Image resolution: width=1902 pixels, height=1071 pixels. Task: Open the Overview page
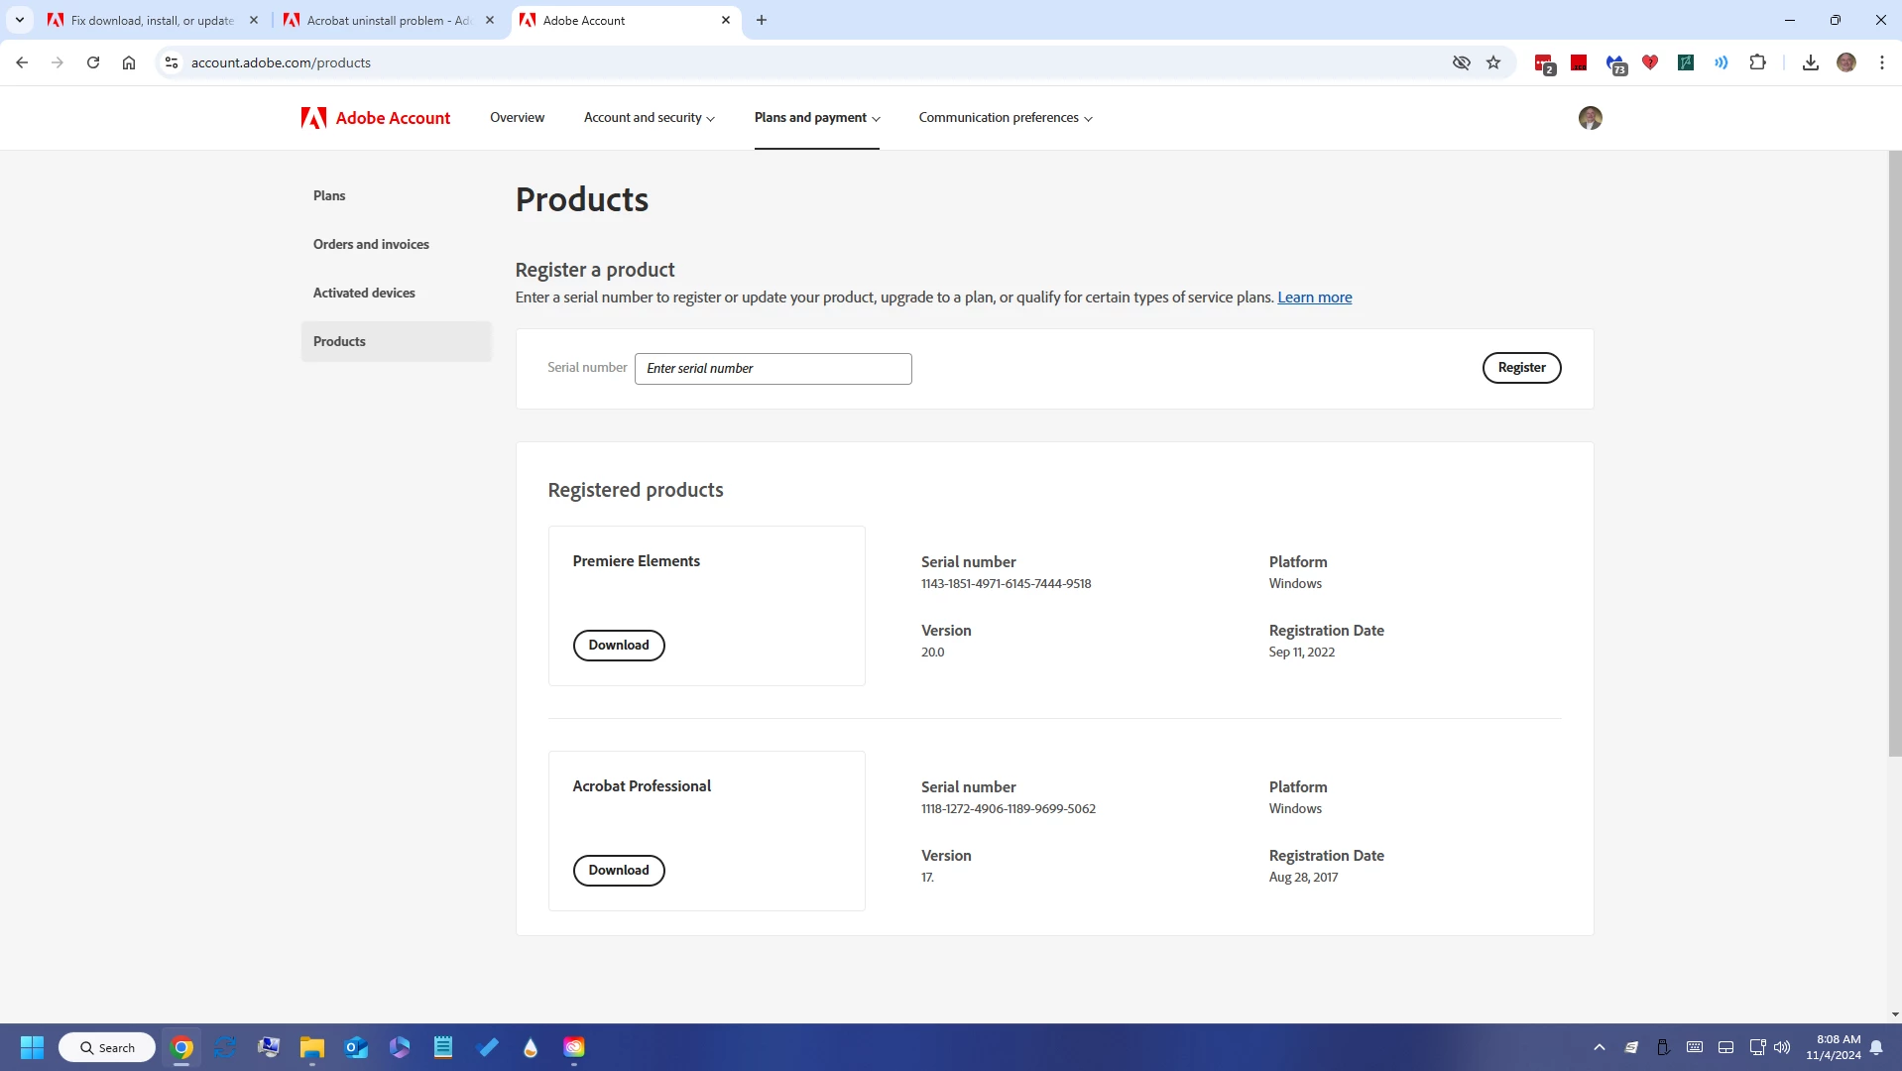click(x=517, y=117)
